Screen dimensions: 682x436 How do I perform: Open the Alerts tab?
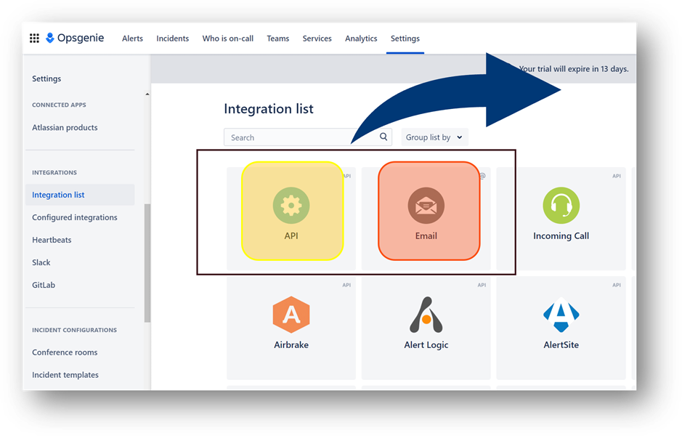pos(132,39)
